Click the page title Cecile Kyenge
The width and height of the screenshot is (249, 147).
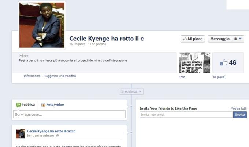click(107, 39)
